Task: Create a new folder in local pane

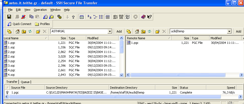Action: coord(38,31)
